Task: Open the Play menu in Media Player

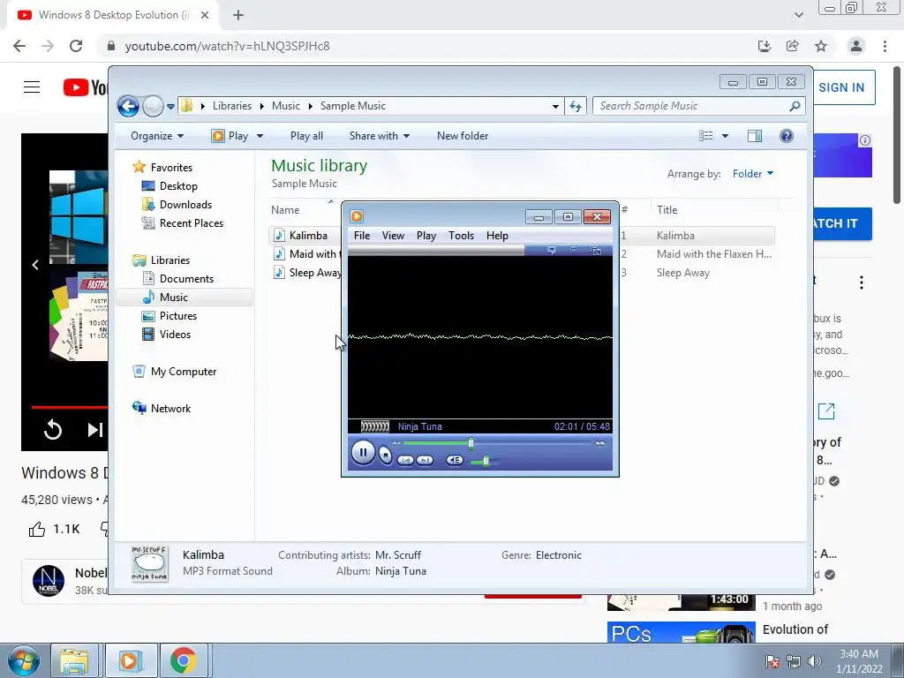Action: click(x=426, y=235)
